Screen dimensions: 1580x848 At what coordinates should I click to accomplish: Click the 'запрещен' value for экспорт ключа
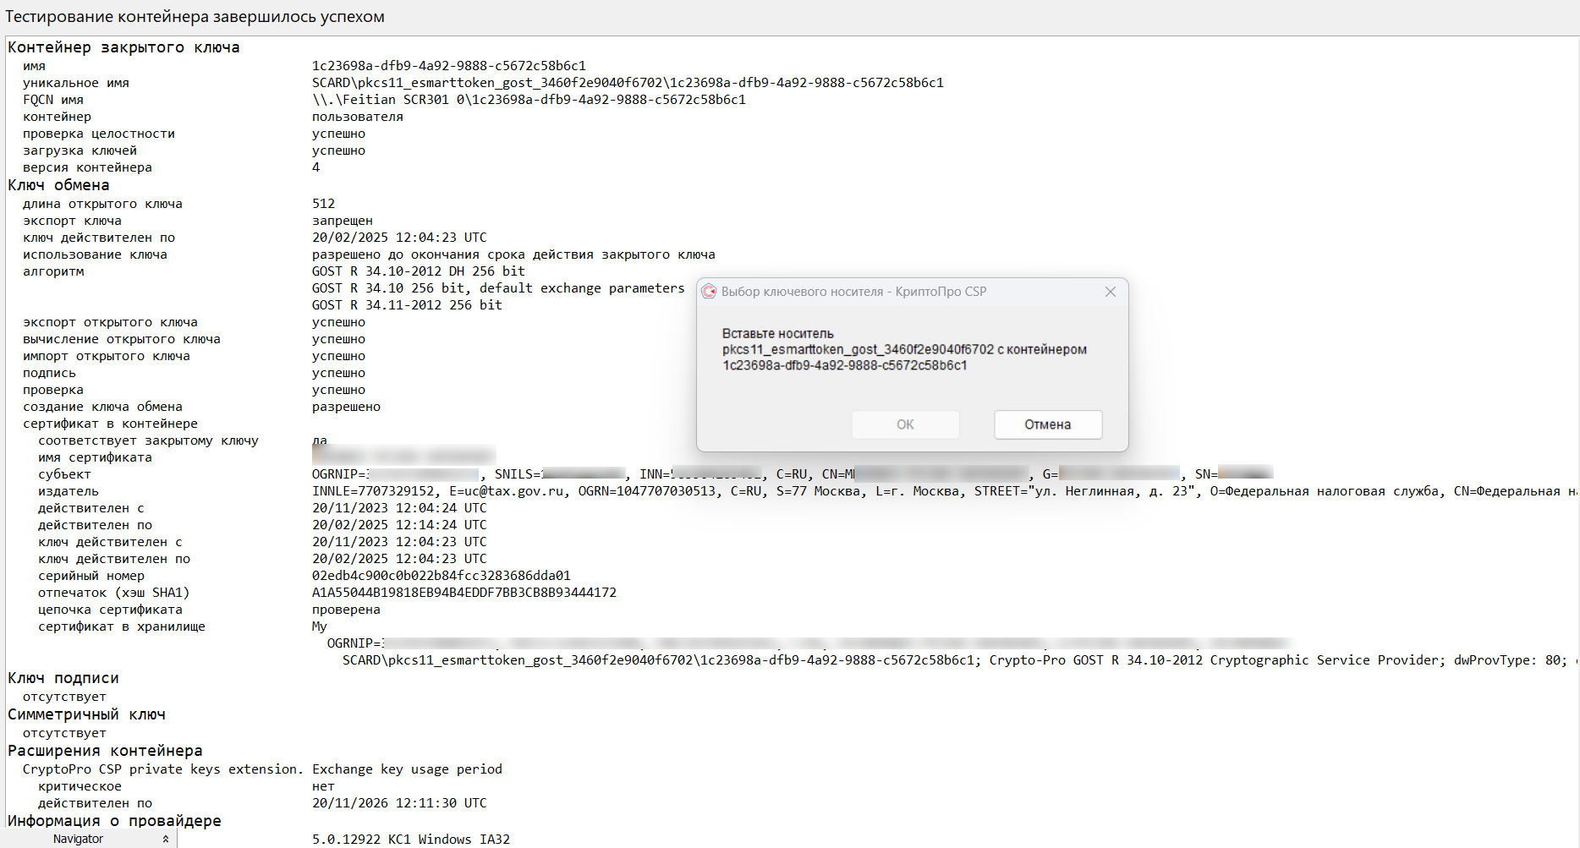343,221
